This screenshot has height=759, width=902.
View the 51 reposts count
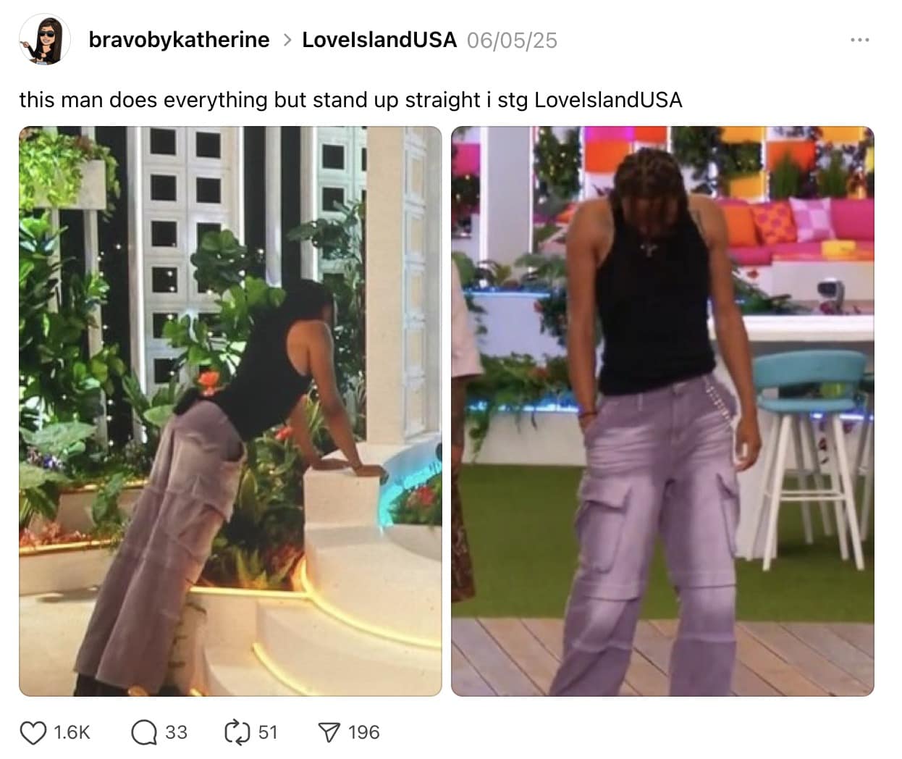click(x=268, y=732)
